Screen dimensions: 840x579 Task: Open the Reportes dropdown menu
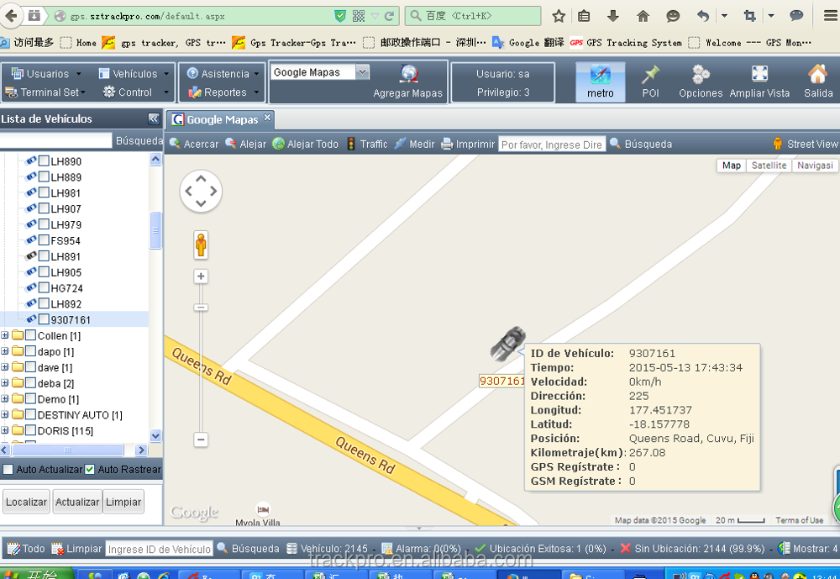(x=223, y=92)
